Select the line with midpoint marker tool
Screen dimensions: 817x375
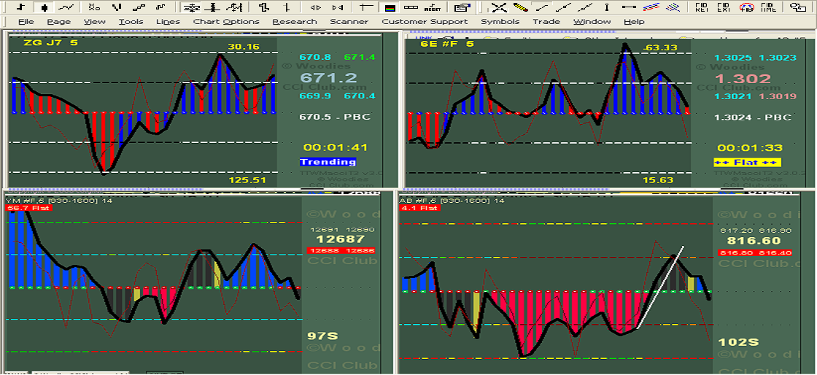click(563, 7)
